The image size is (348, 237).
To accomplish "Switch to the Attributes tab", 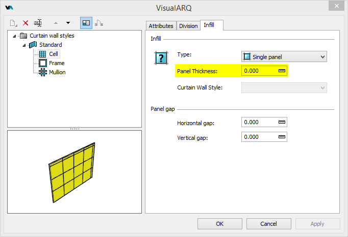I will point(161,26).
